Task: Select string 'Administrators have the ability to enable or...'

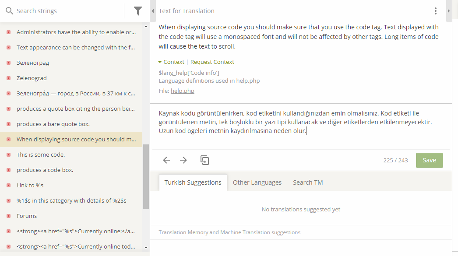Action: point(71,32)
